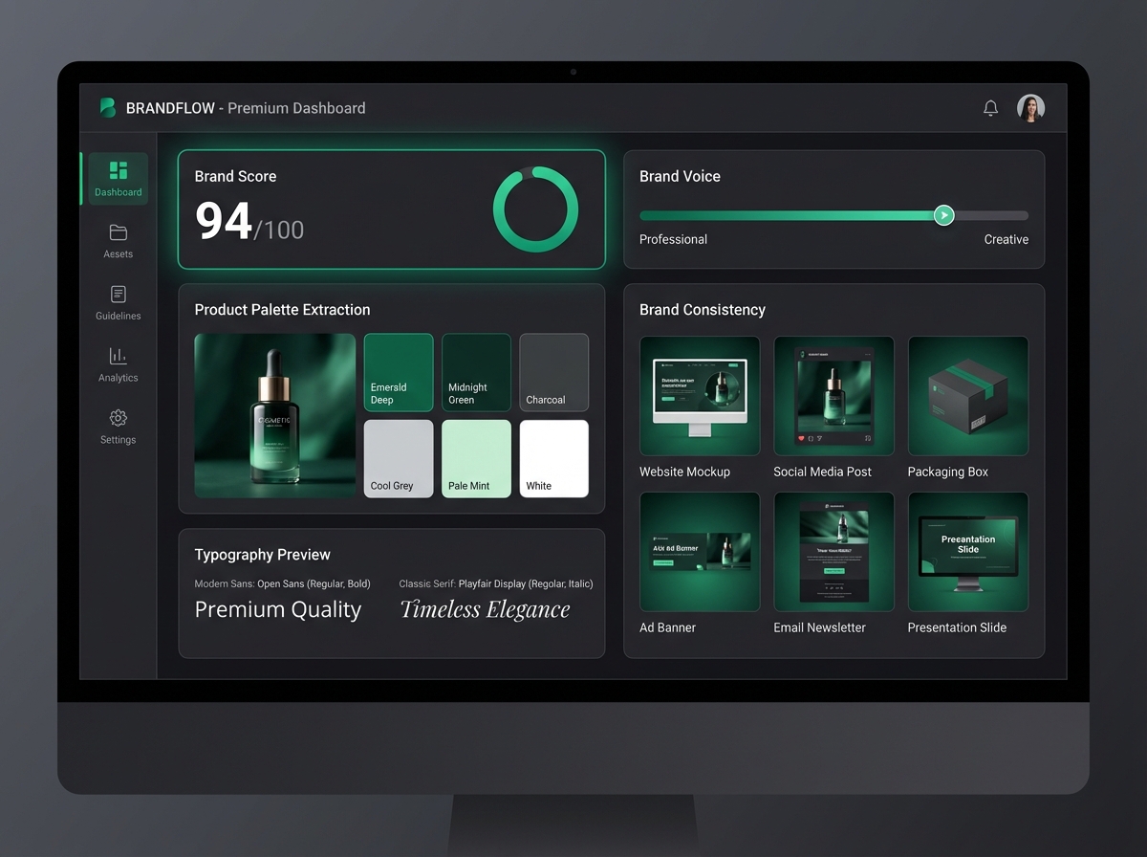Pick the Pale Mint color swatch

click(x=476, y=458)
